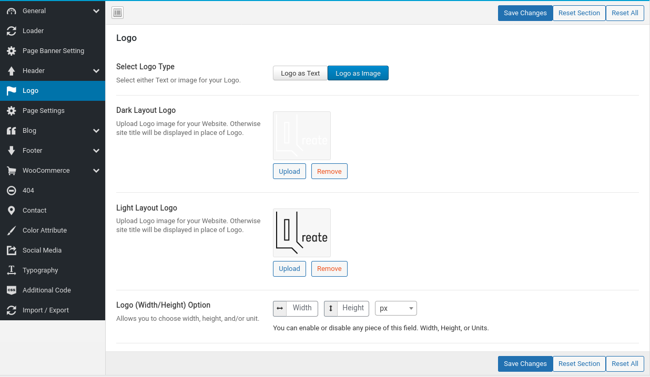Click the WooCommerce shopping cart icon
Viewport: 650px width, 377px height.
[11, 171]
